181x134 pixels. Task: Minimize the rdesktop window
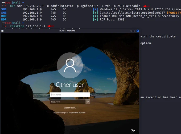click(x=131, y=31)
